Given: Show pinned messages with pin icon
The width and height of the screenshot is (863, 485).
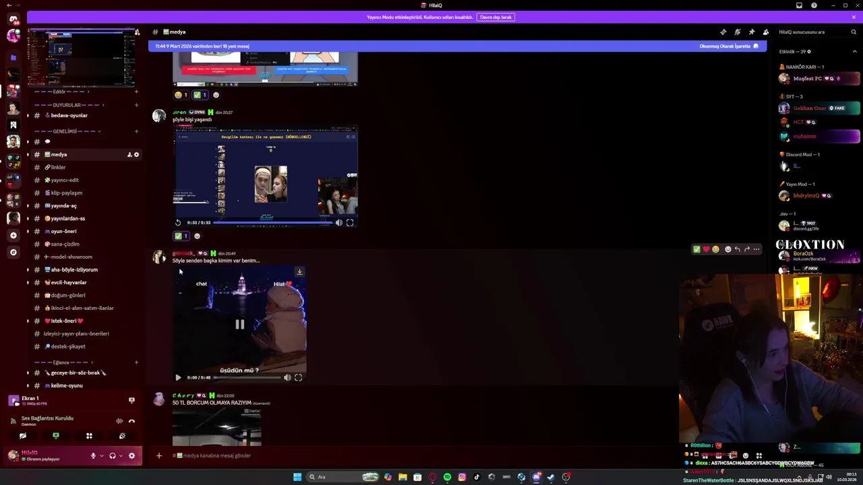Looking at the screenshot, I should [752, 32].
